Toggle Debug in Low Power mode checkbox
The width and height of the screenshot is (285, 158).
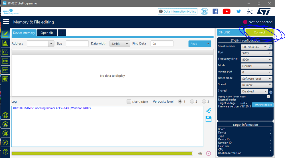(x=268, y=96)
